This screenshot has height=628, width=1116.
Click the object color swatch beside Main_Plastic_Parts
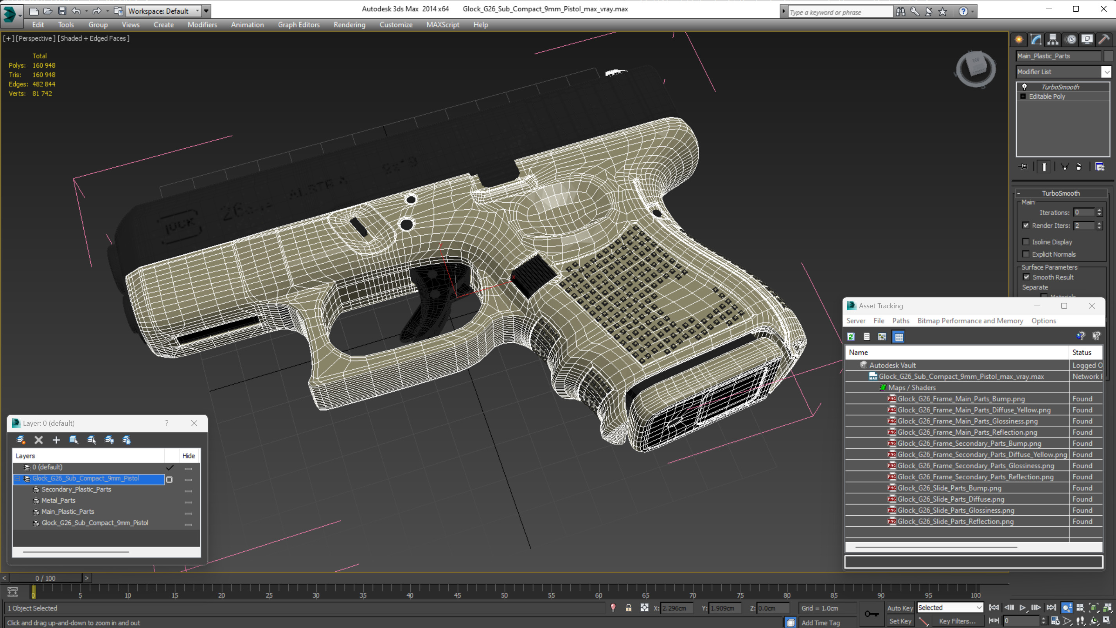pyautogui.click(x=1108, y=56)
